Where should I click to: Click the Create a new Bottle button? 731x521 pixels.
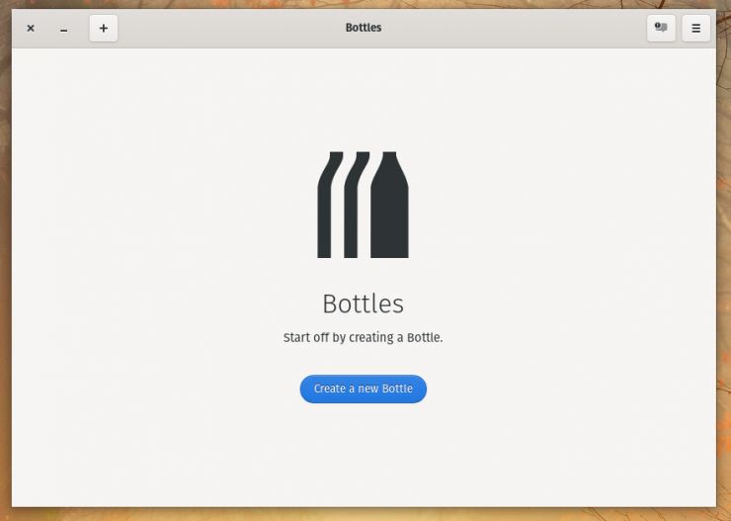(364, 389)
